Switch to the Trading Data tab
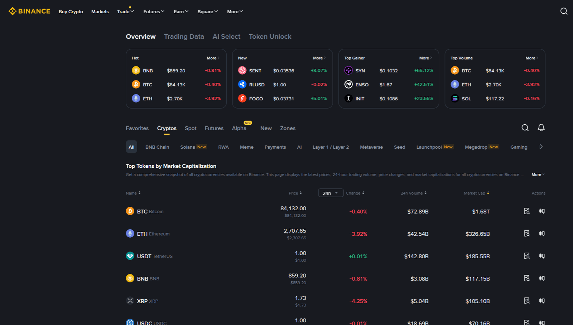 184,36
